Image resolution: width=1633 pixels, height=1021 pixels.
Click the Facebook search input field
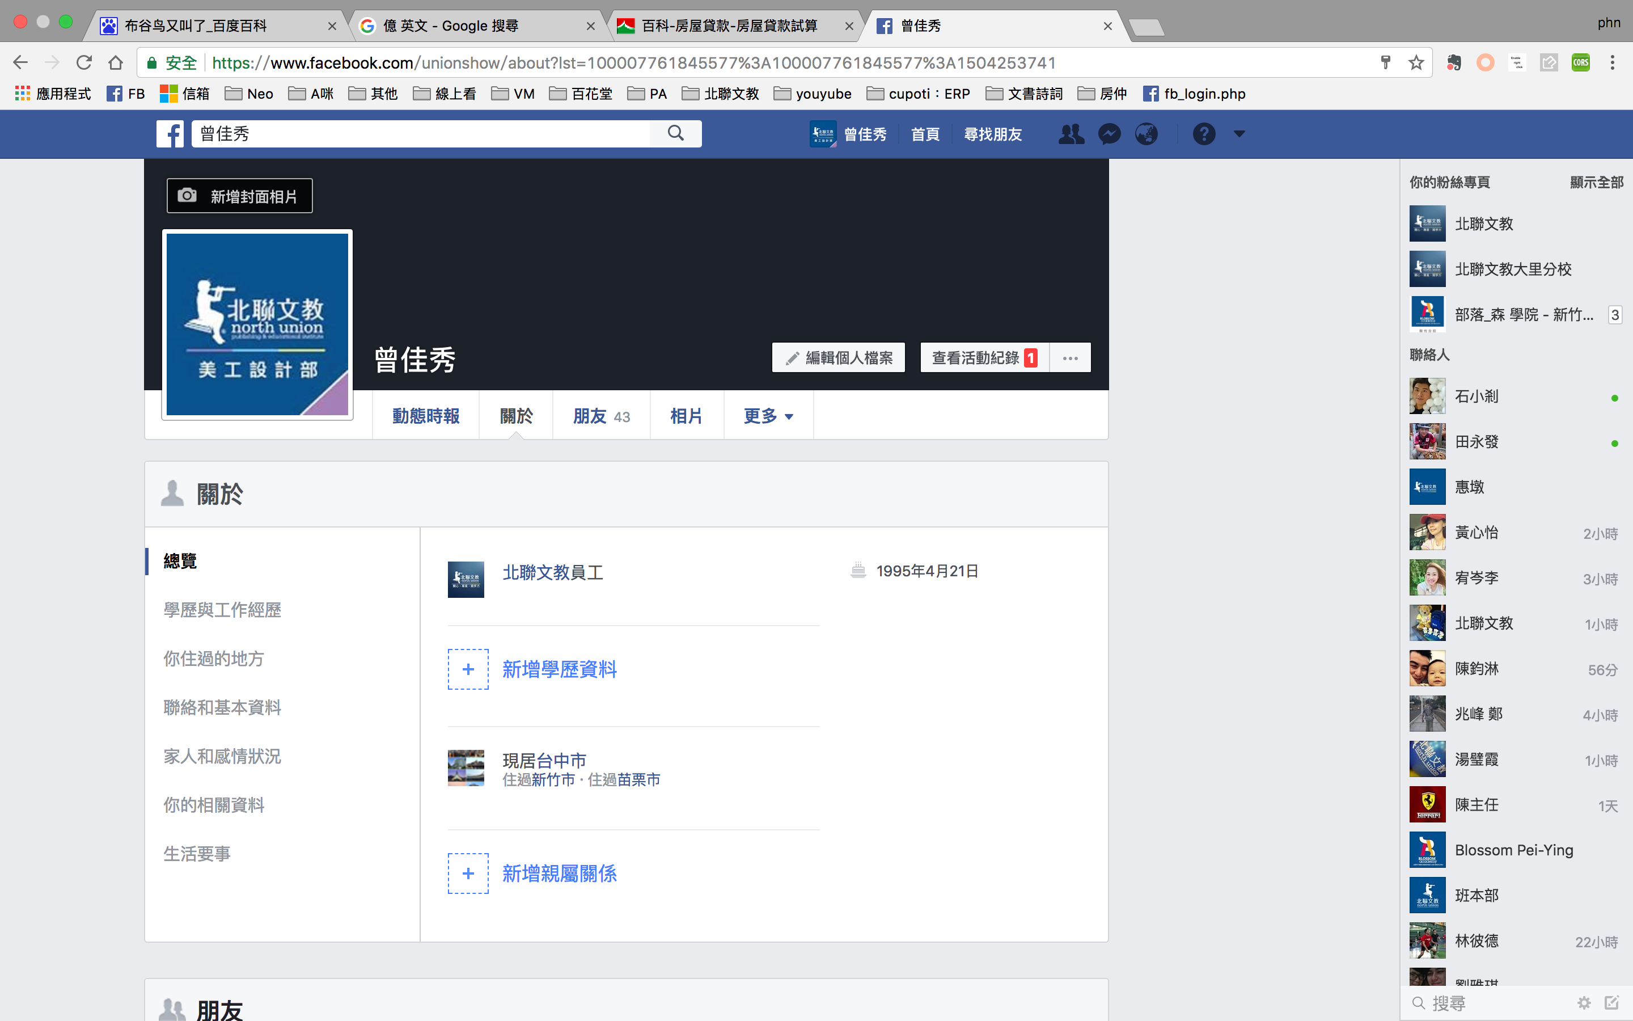(x=418, y=134)
